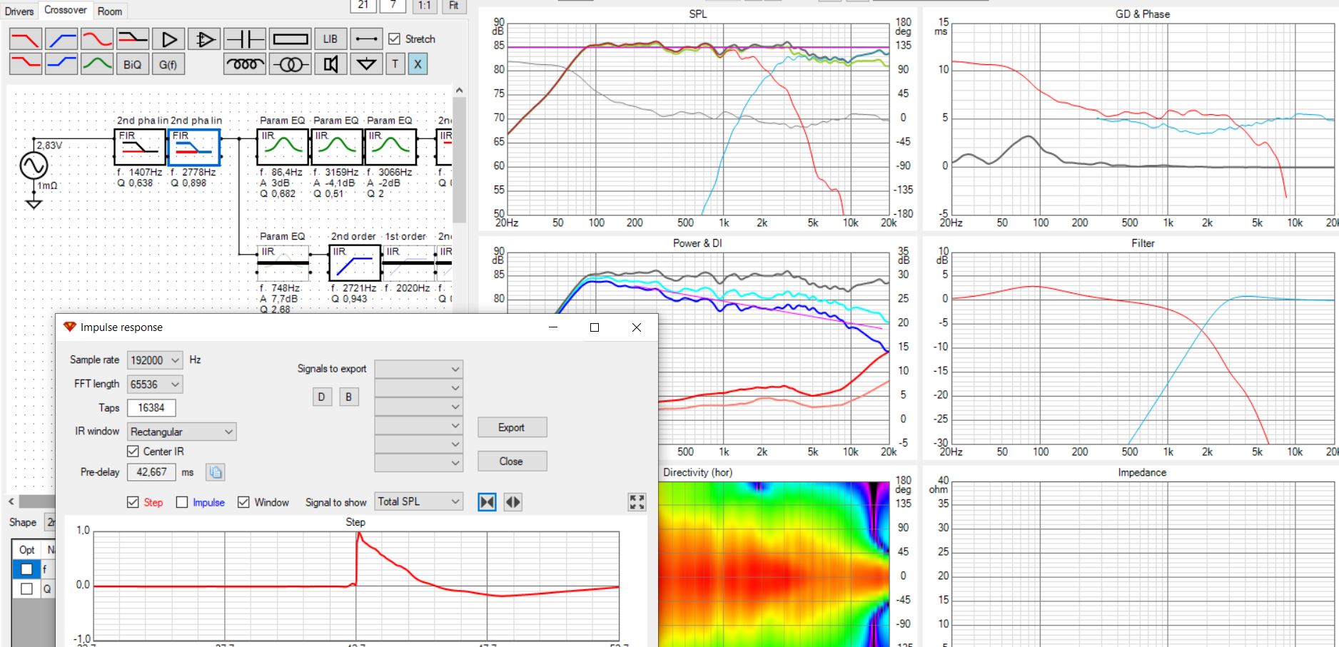Pick the ground symbol tool
The image size is (1339, 647).
(x=366, y=64)
